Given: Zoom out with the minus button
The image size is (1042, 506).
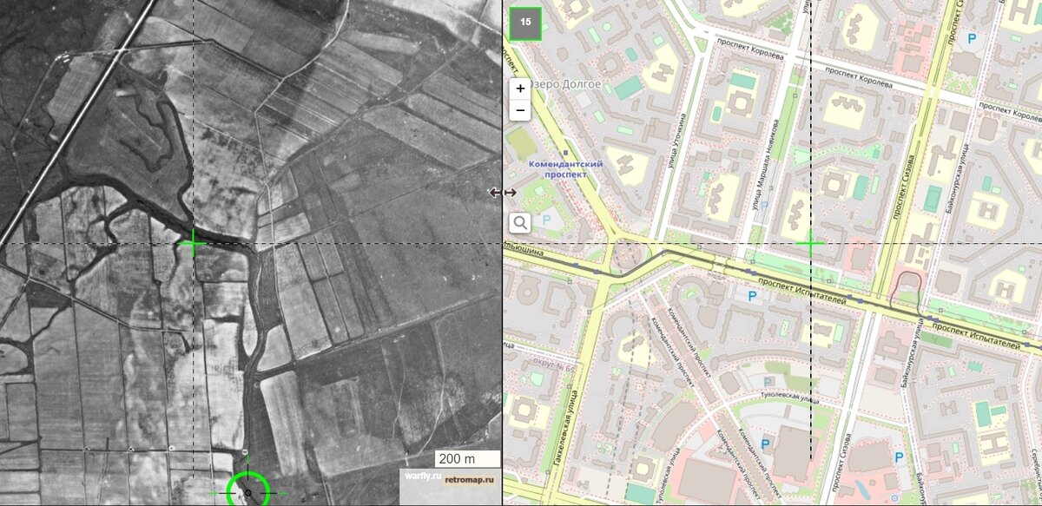Looking at the screenshot, I should pos(520,110).
